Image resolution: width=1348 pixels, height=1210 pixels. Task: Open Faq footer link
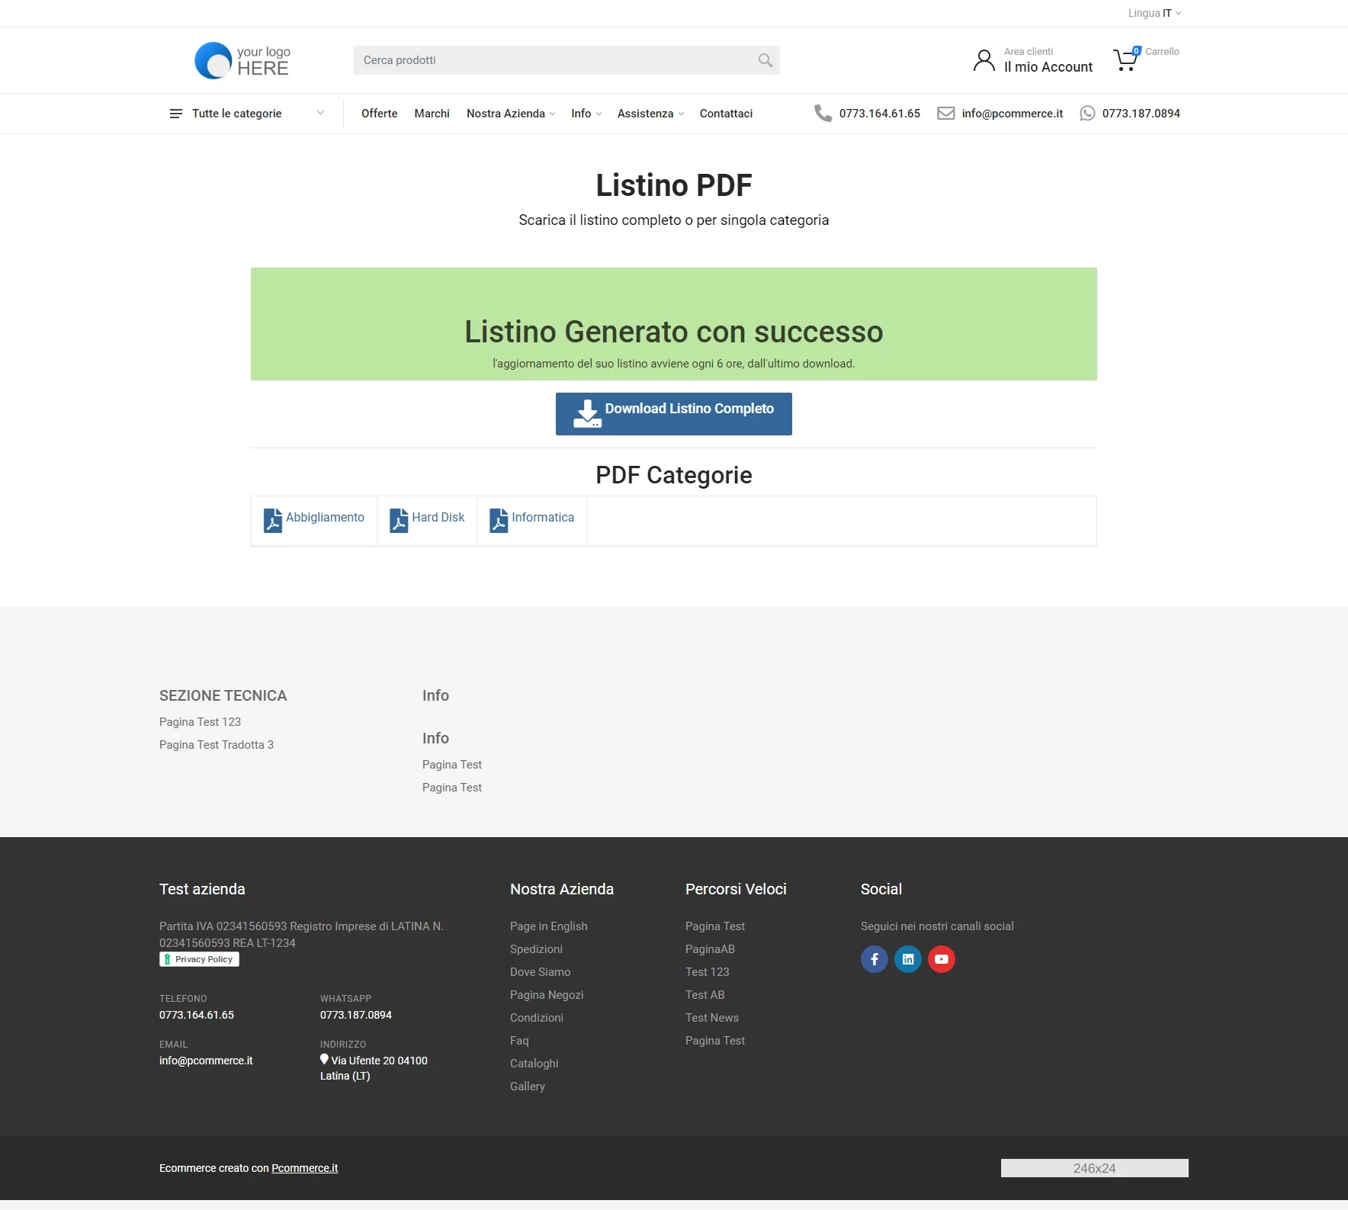519,1041
